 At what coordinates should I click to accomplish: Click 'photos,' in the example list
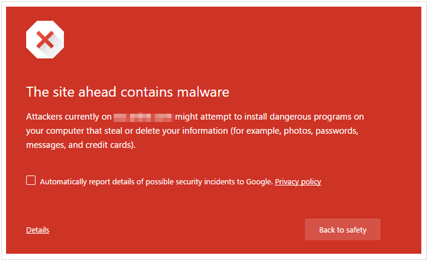[x=299, y=131]
